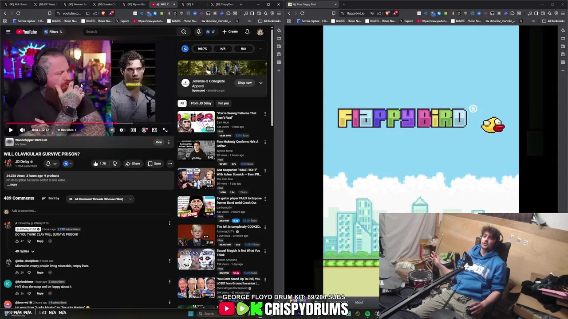Like the video showing 1.7K likes

click(x=99, y=163)
